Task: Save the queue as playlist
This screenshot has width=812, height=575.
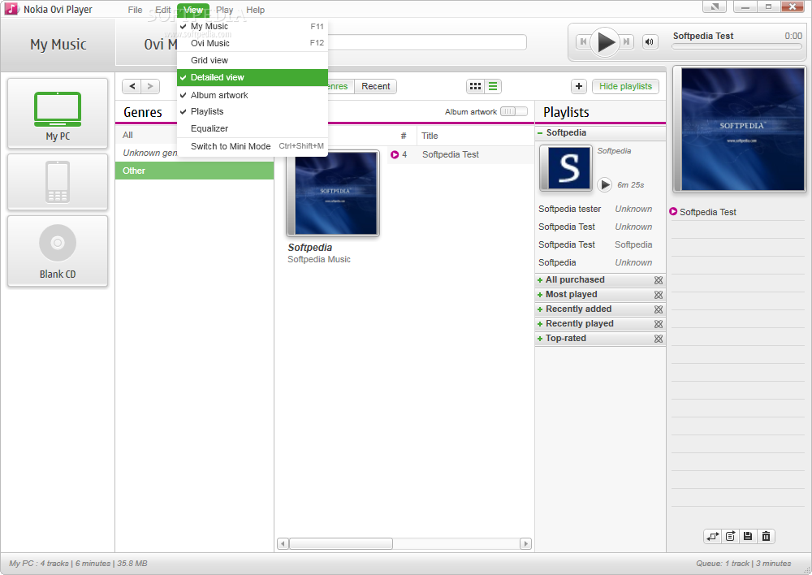Action: pos(747,536)
